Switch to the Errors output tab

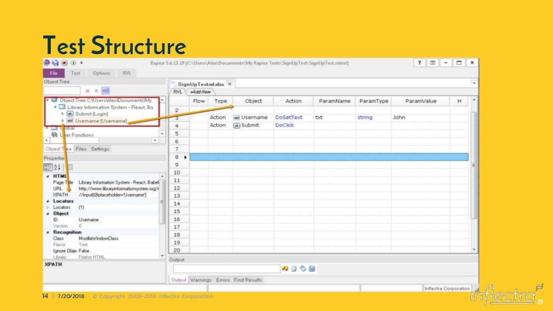(x=222, y=280)
